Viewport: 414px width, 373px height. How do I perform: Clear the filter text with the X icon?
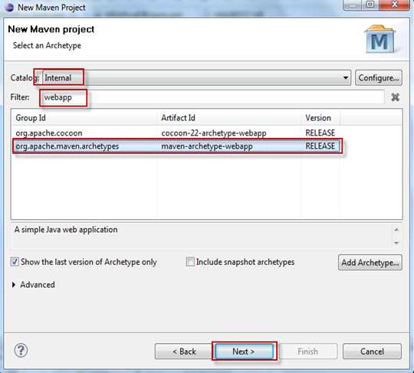click(x=395, y=97)
